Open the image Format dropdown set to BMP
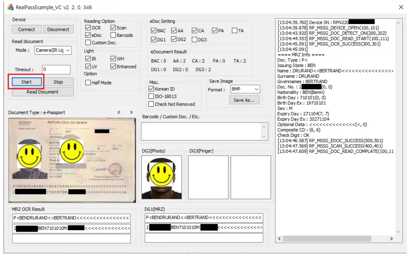Screen dimensions: 410x256 pos(245,89)
